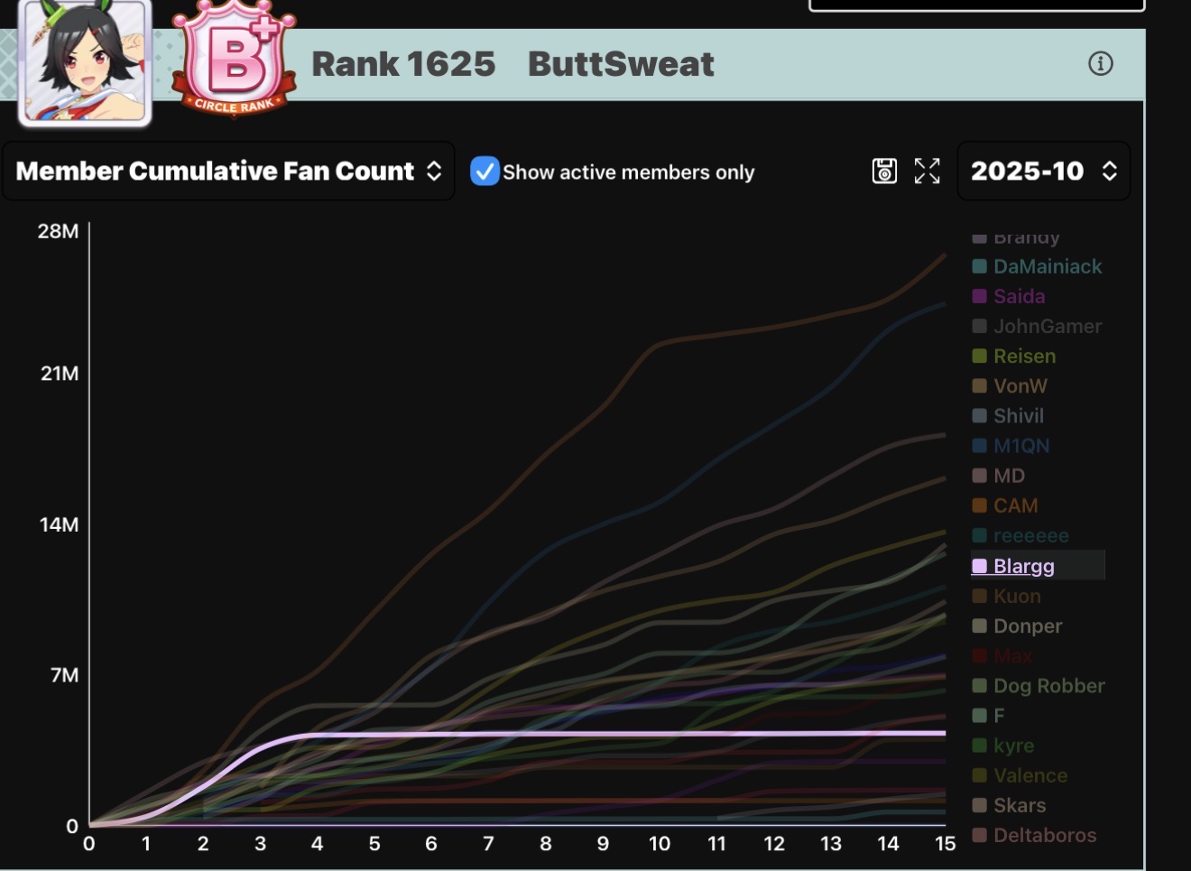1191x871 pixels.
Task: Click the 21M y-axis label
Action: (60, 373)
